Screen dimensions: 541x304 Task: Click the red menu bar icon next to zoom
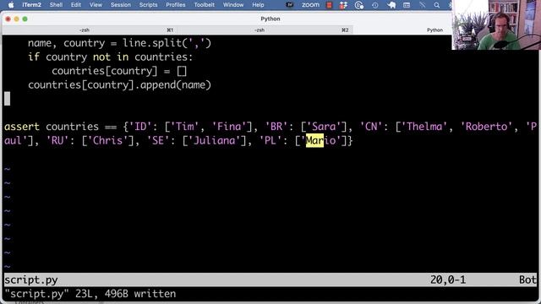(x=329, y=5)
